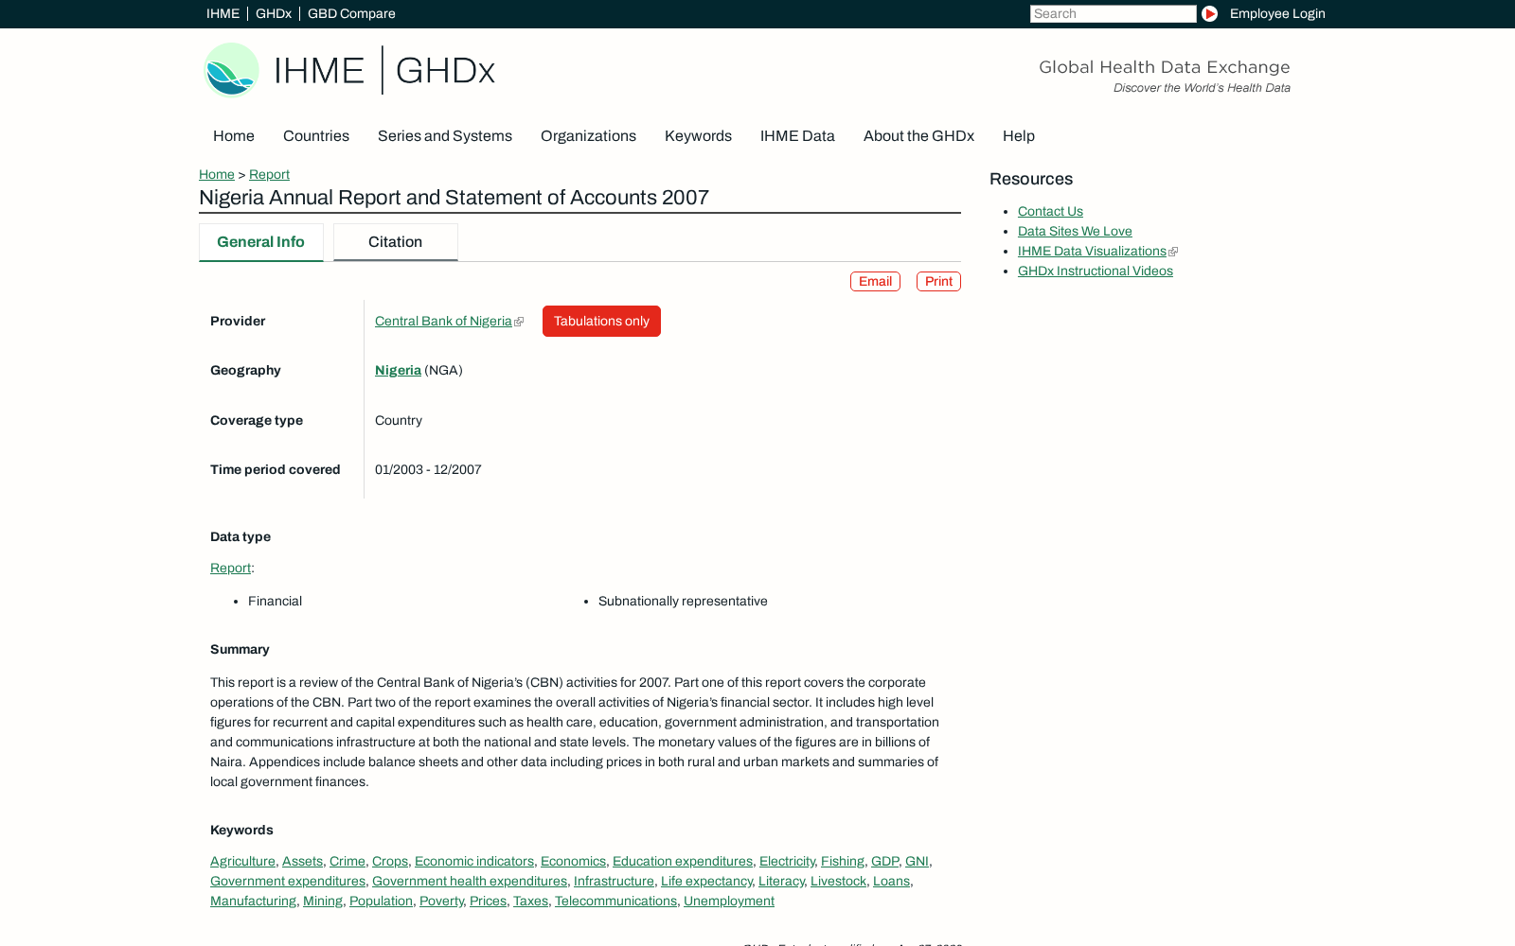Click the Assets keyword

click(x=302, y=862)
